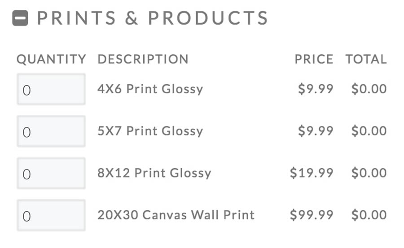Screen dimensions: 404x248
Task: Click the Quantity column header
Action: pos(51,59)
